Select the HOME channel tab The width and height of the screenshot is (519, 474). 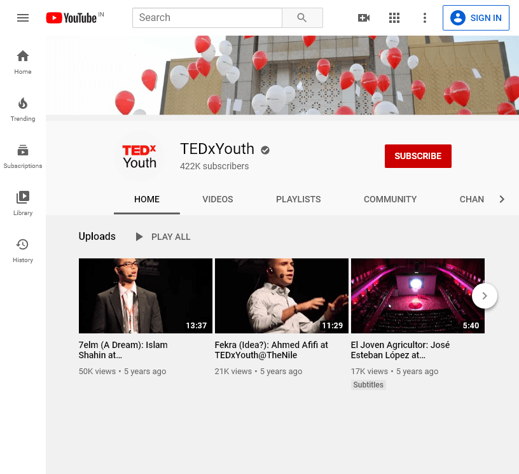147,199
